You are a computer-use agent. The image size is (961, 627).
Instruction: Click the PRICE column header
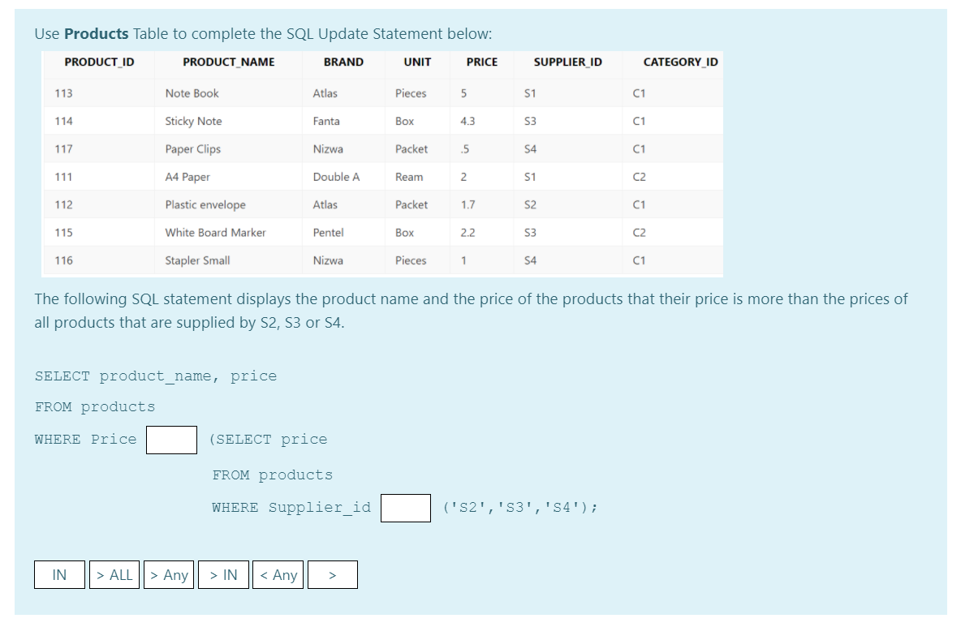click(x=480, y=62)
